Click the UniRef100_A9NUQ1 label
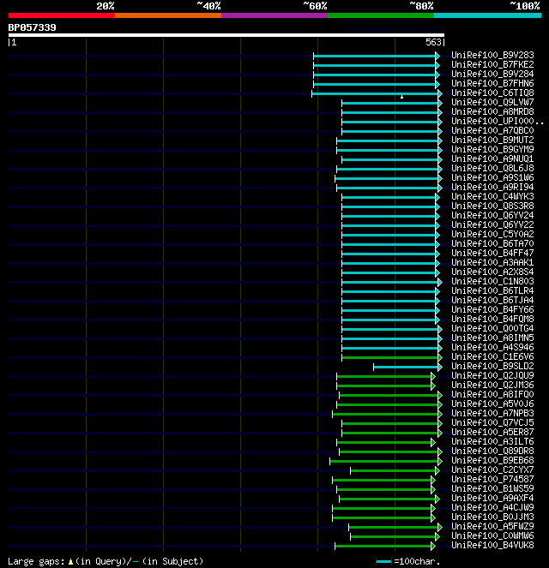This screenshot has height=568, width=549. pos(492,158)
